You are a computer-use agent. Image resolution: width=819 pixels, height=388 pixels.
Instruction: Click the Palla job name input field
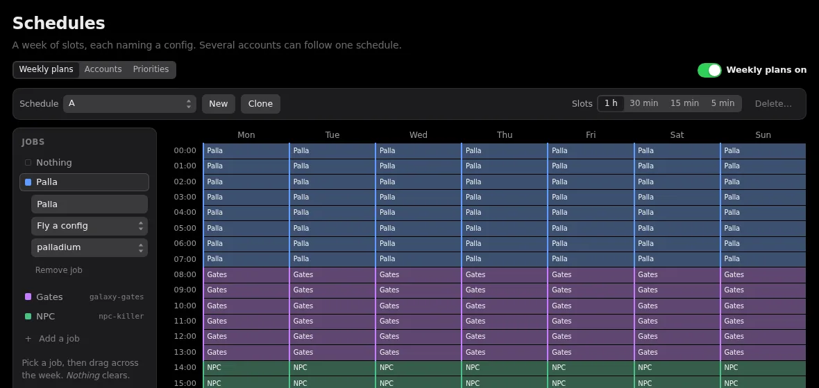click(x=90, y=204)
